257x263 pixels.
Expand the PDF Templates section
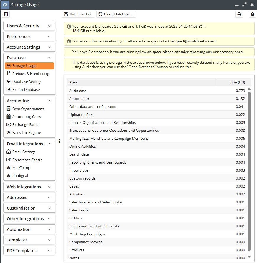(x=30, y=251)
